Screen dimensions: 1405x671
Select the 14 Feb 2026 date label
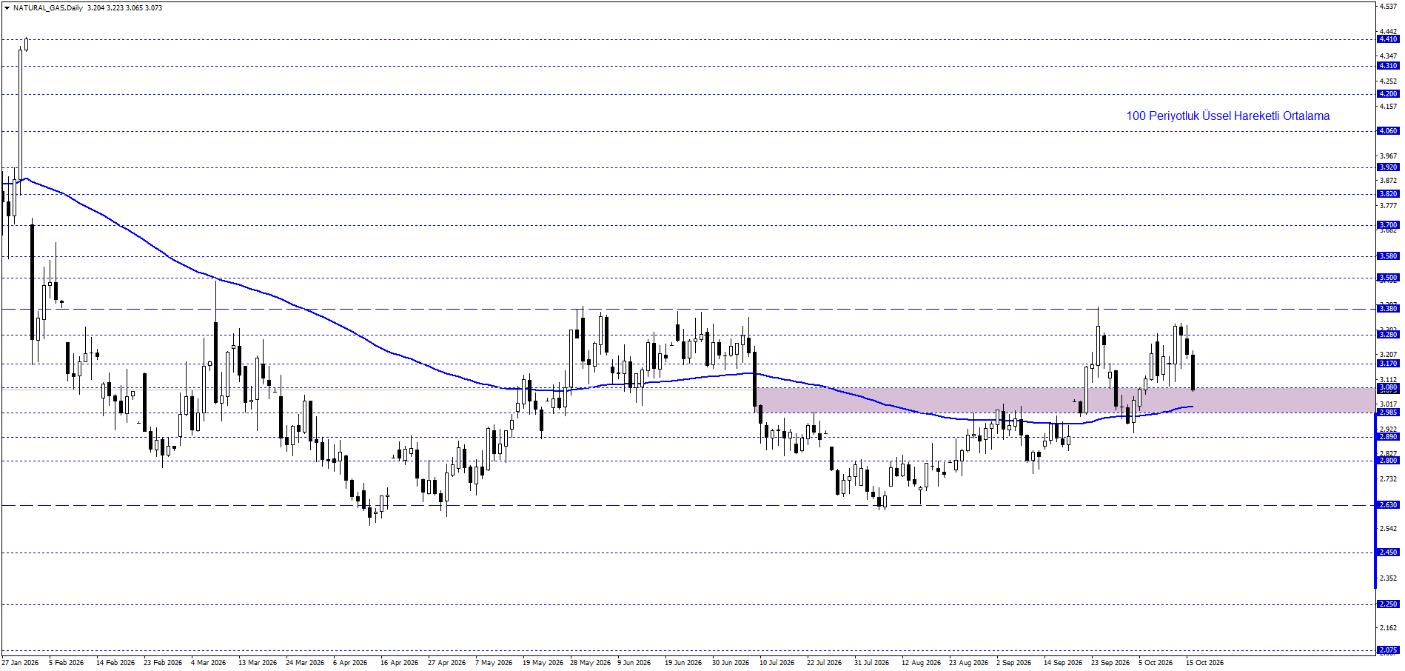[115, 663]
